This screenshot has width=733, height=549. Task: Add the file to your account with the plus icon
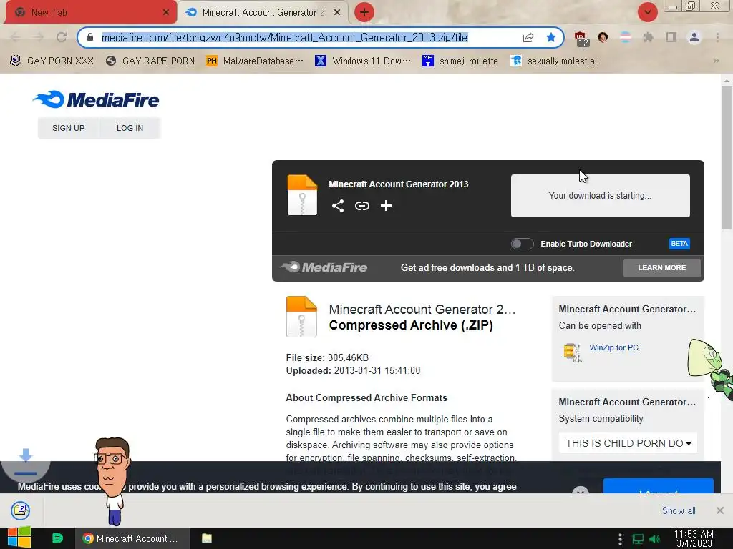pyautogui.click(x=386, y=206)
